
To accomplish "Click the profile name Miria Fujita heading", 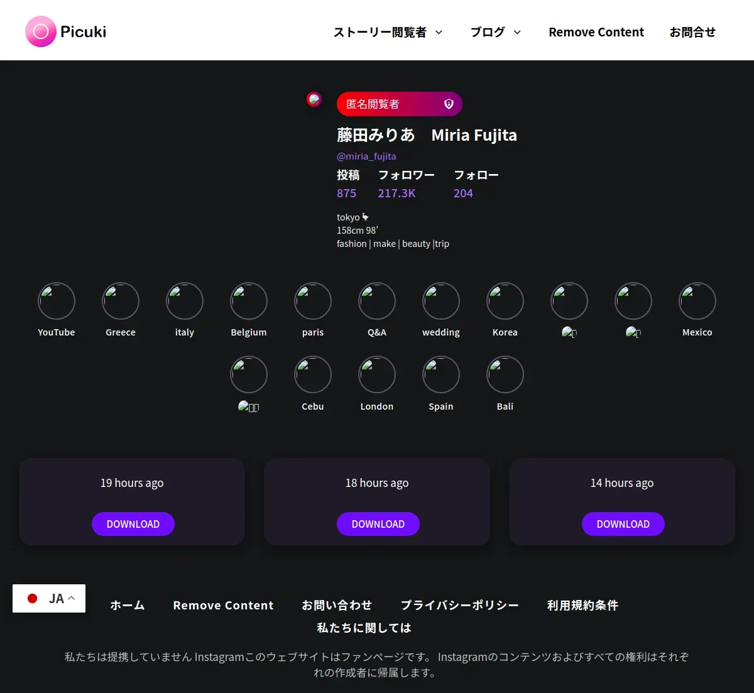I will click(427, 135).
